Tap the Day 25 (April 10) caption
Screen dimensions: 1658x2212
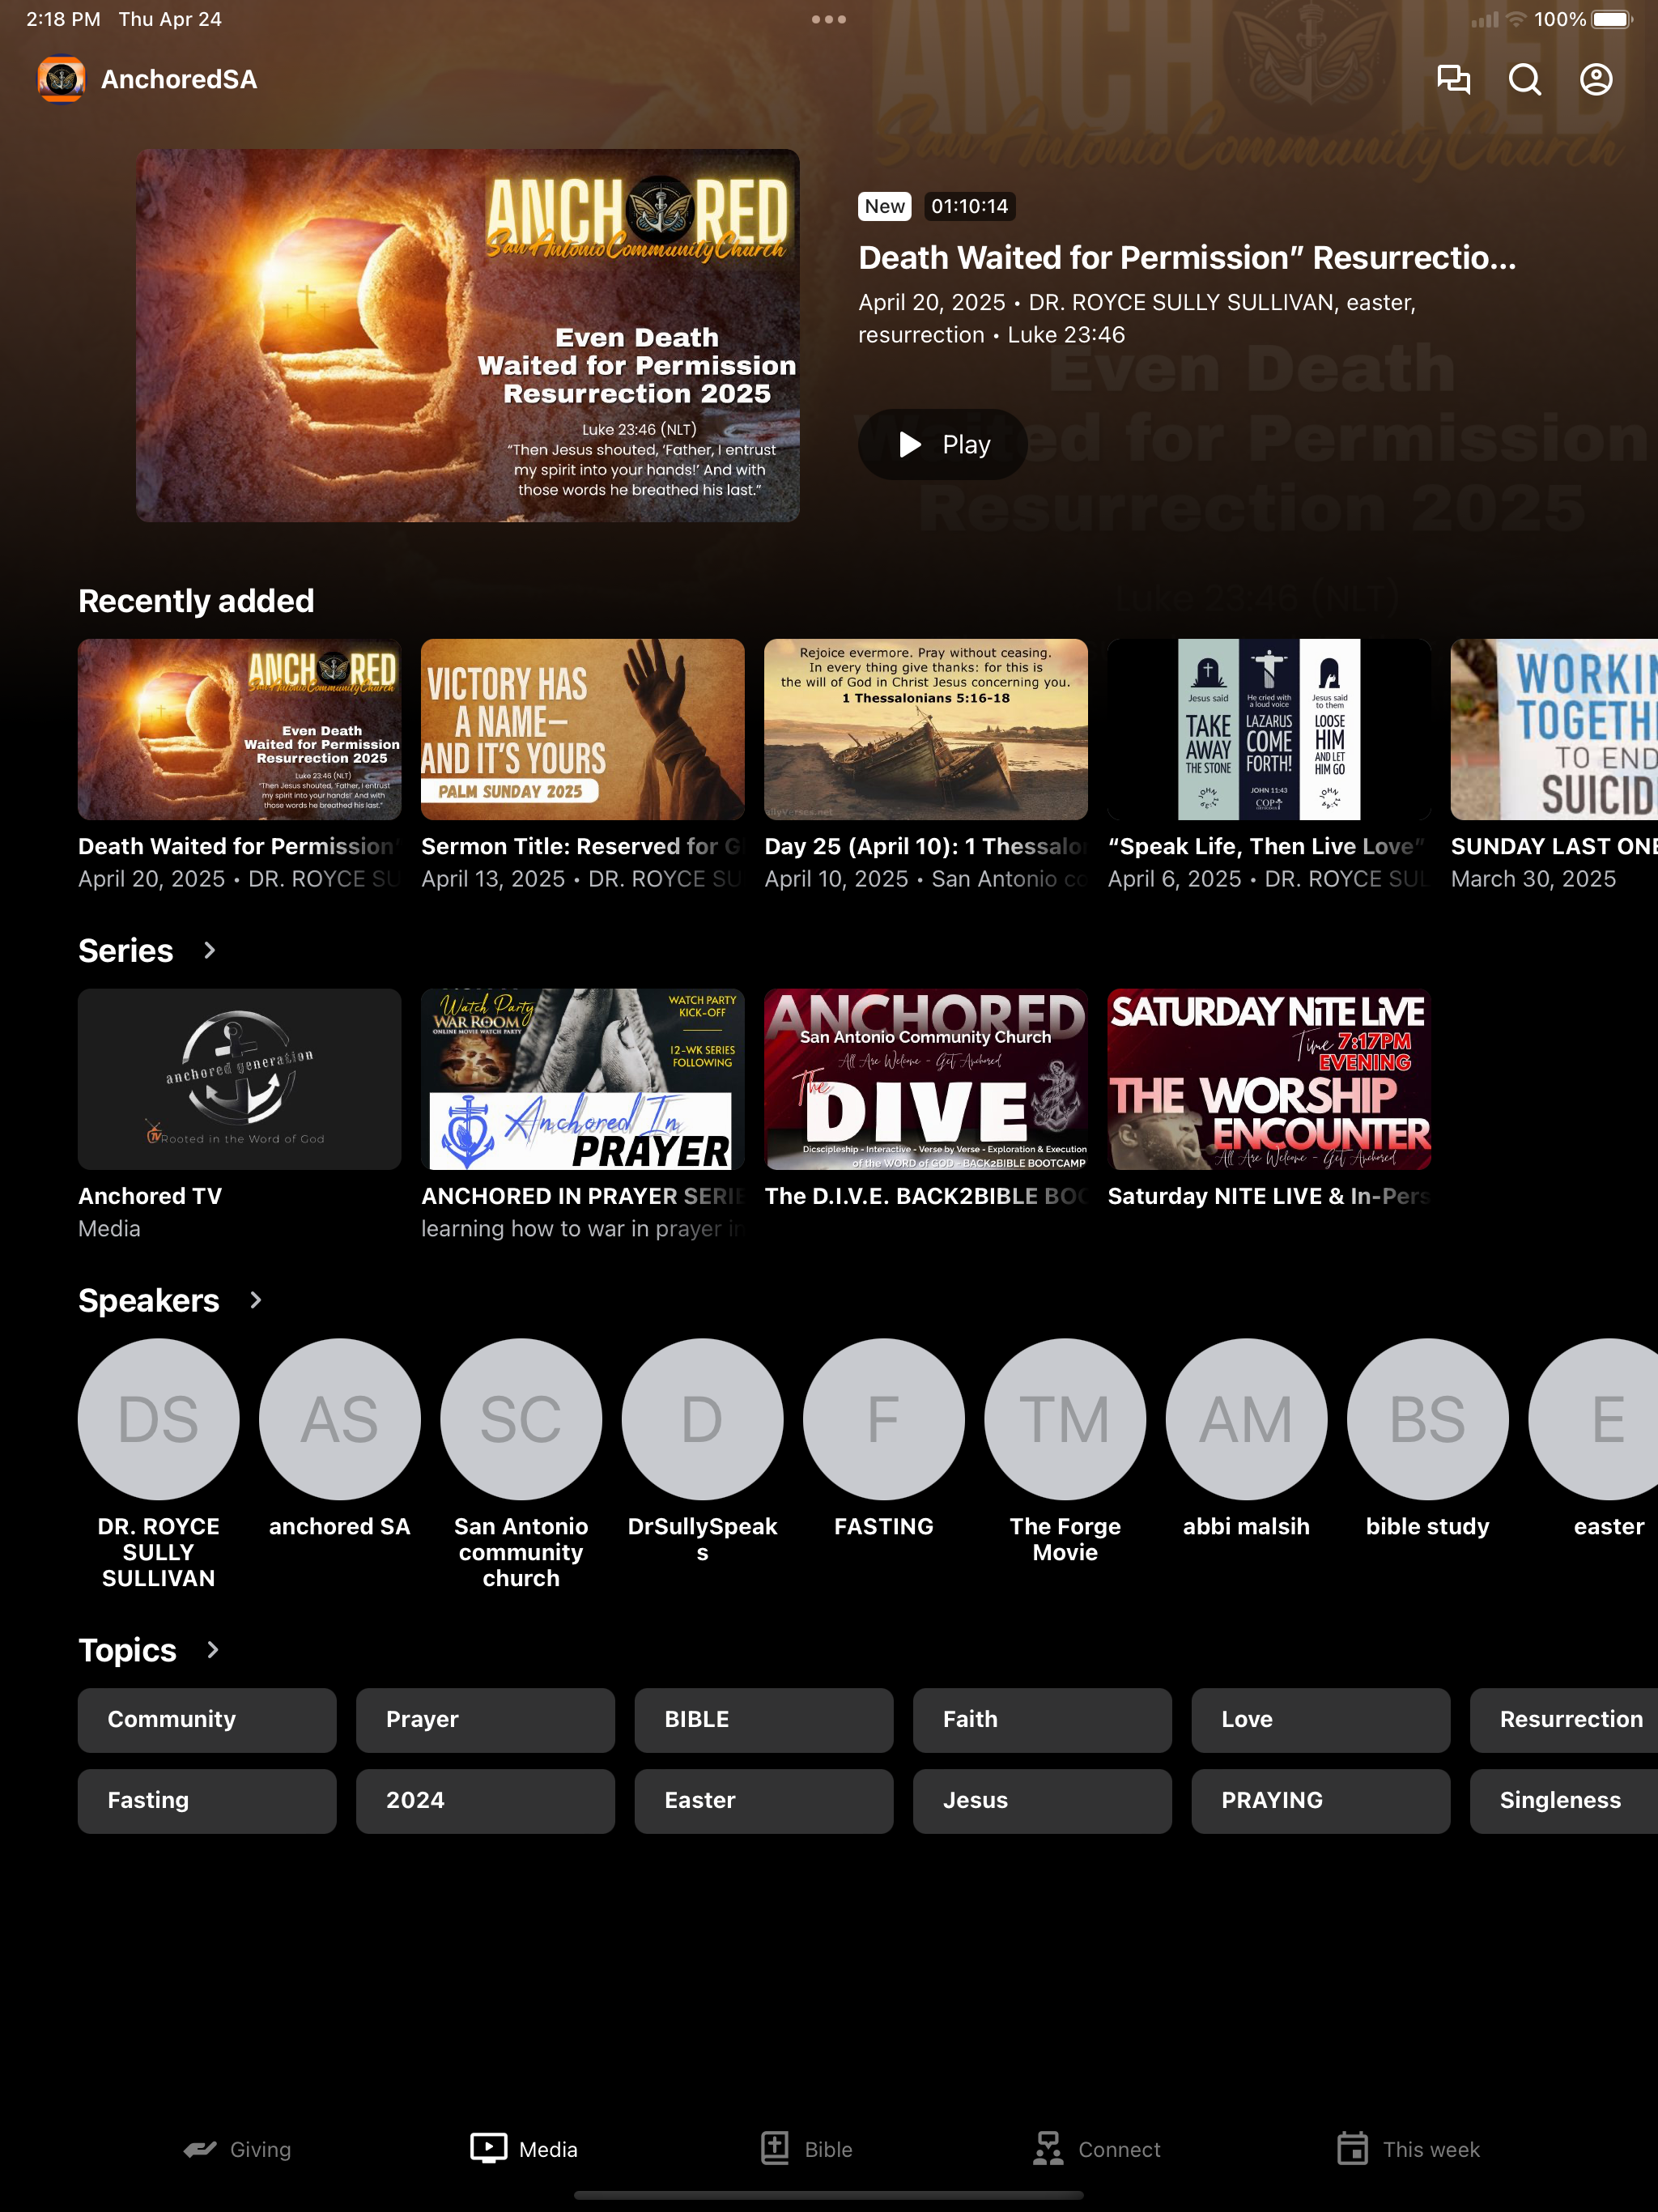(x=926, y=846)
